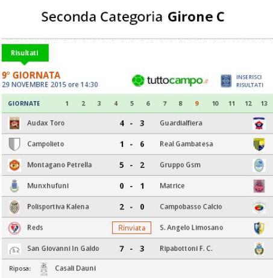The image size is (273, 278).
Task: Open the Inserisci Risultati link
Action: [x=249, y=81]
